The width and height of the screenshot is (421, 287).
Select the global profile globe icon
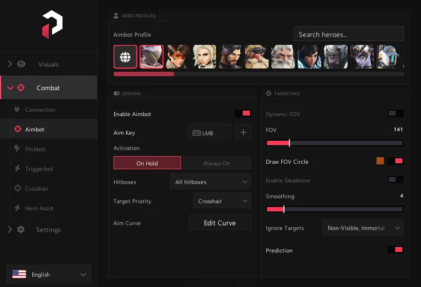pyautogui.click(x=125, y=57)
